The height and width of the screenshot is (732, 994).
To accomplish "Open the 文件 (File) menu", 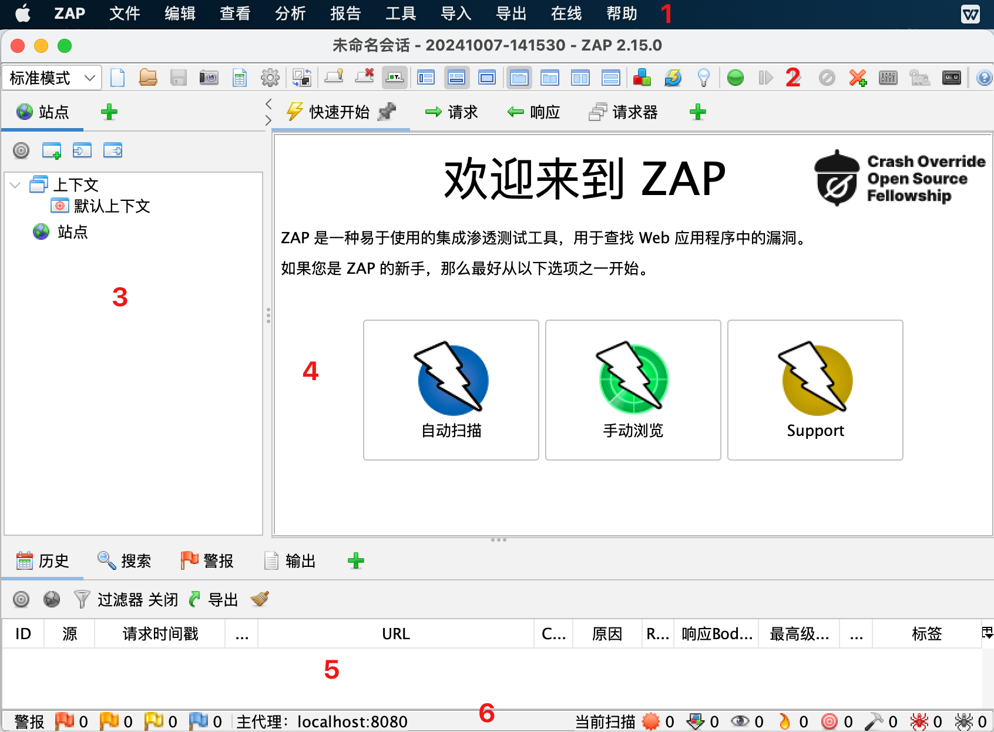I will point(125,14).
